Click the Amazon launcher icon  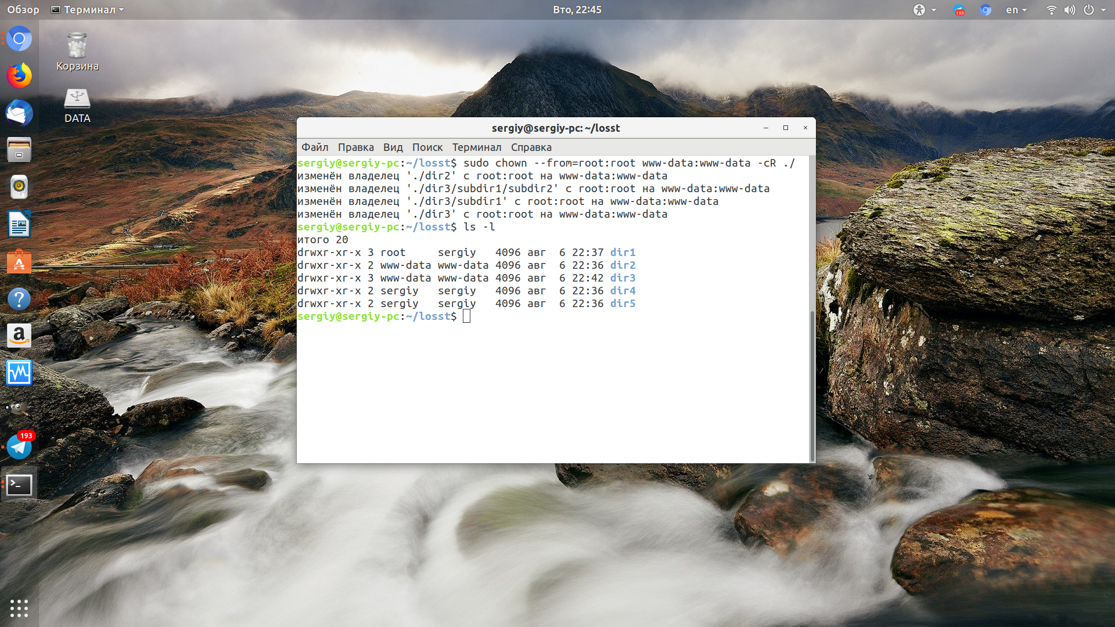19,336
